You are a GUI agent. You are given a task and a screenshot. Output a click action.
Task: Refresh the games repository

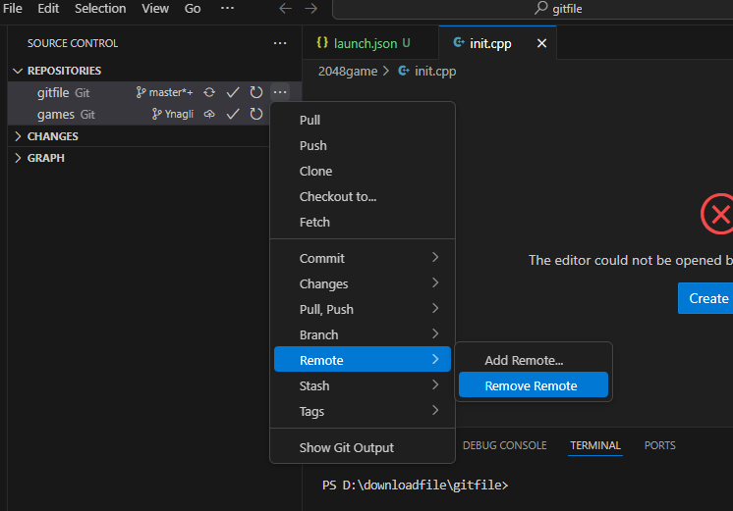tap(256, 115)
